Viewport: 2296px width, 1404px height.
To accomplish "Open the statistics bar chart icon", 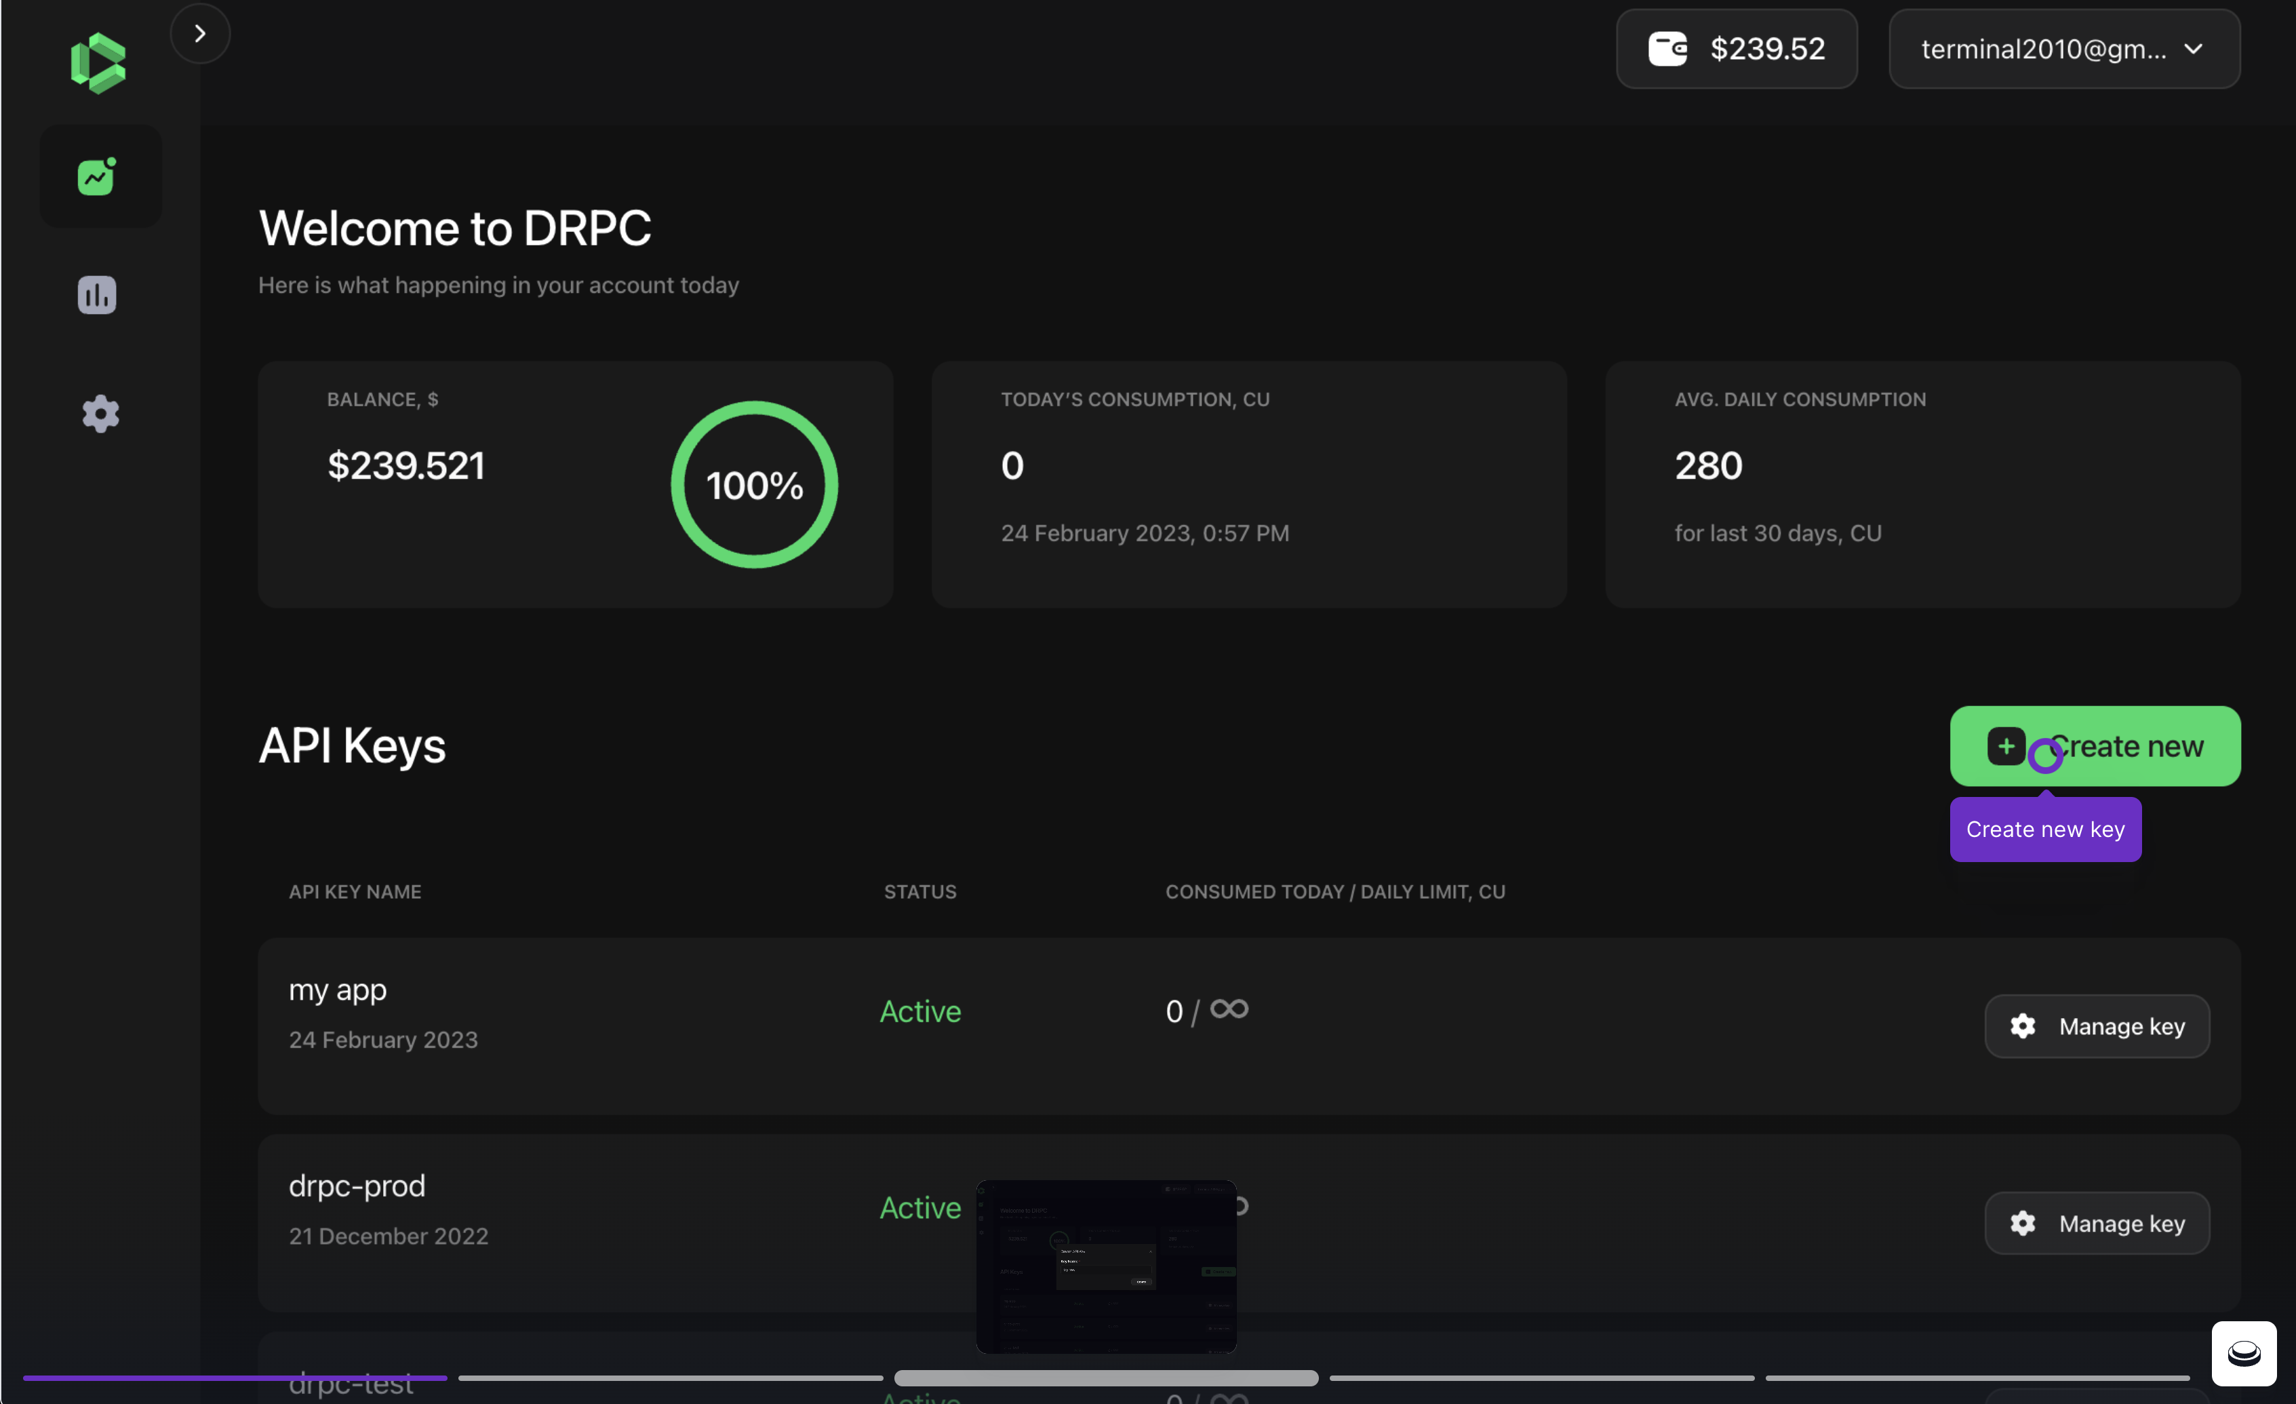I will click(x=97, y=294).
